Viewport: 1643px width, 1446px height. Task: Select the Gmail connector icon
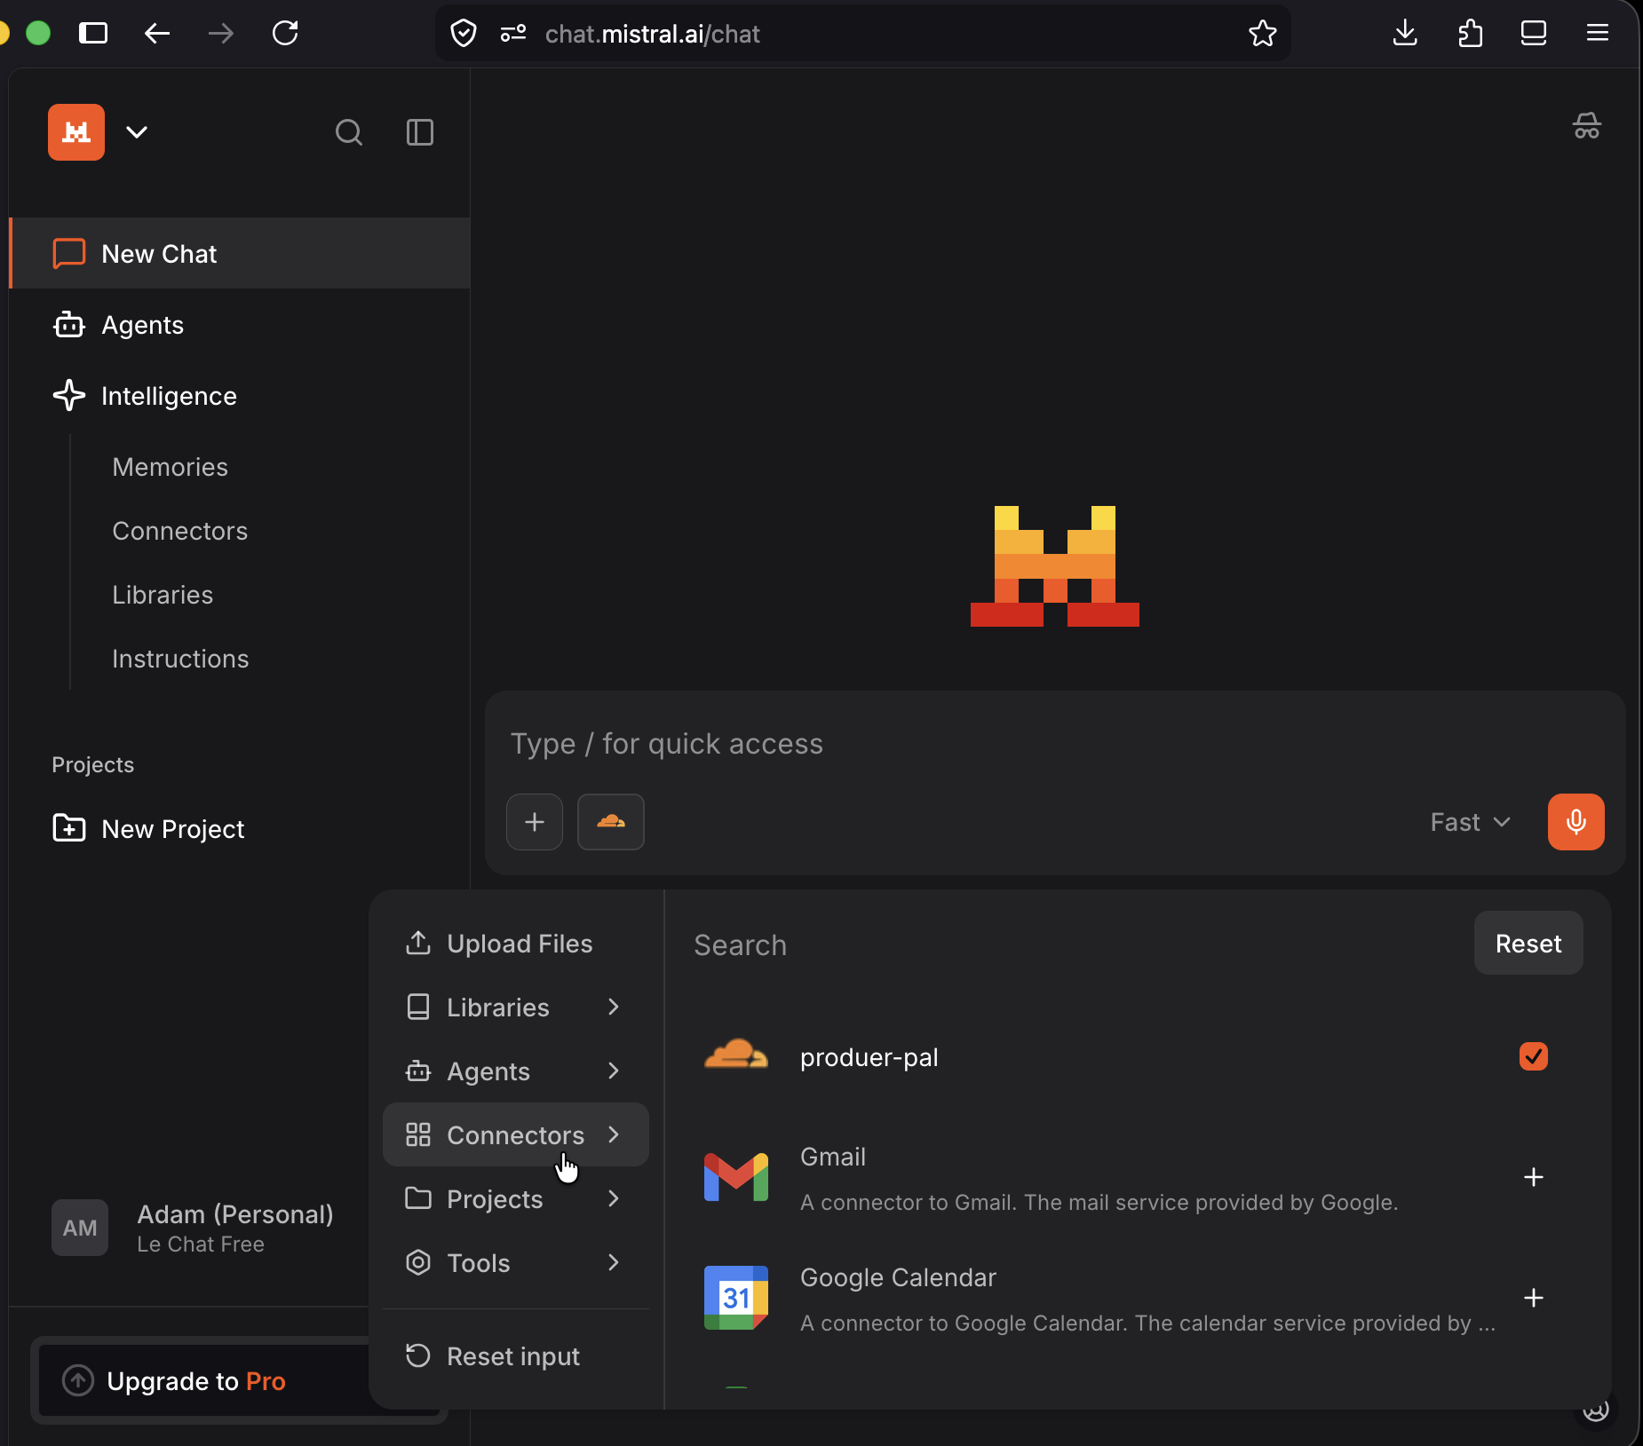tap(735, 1176)
